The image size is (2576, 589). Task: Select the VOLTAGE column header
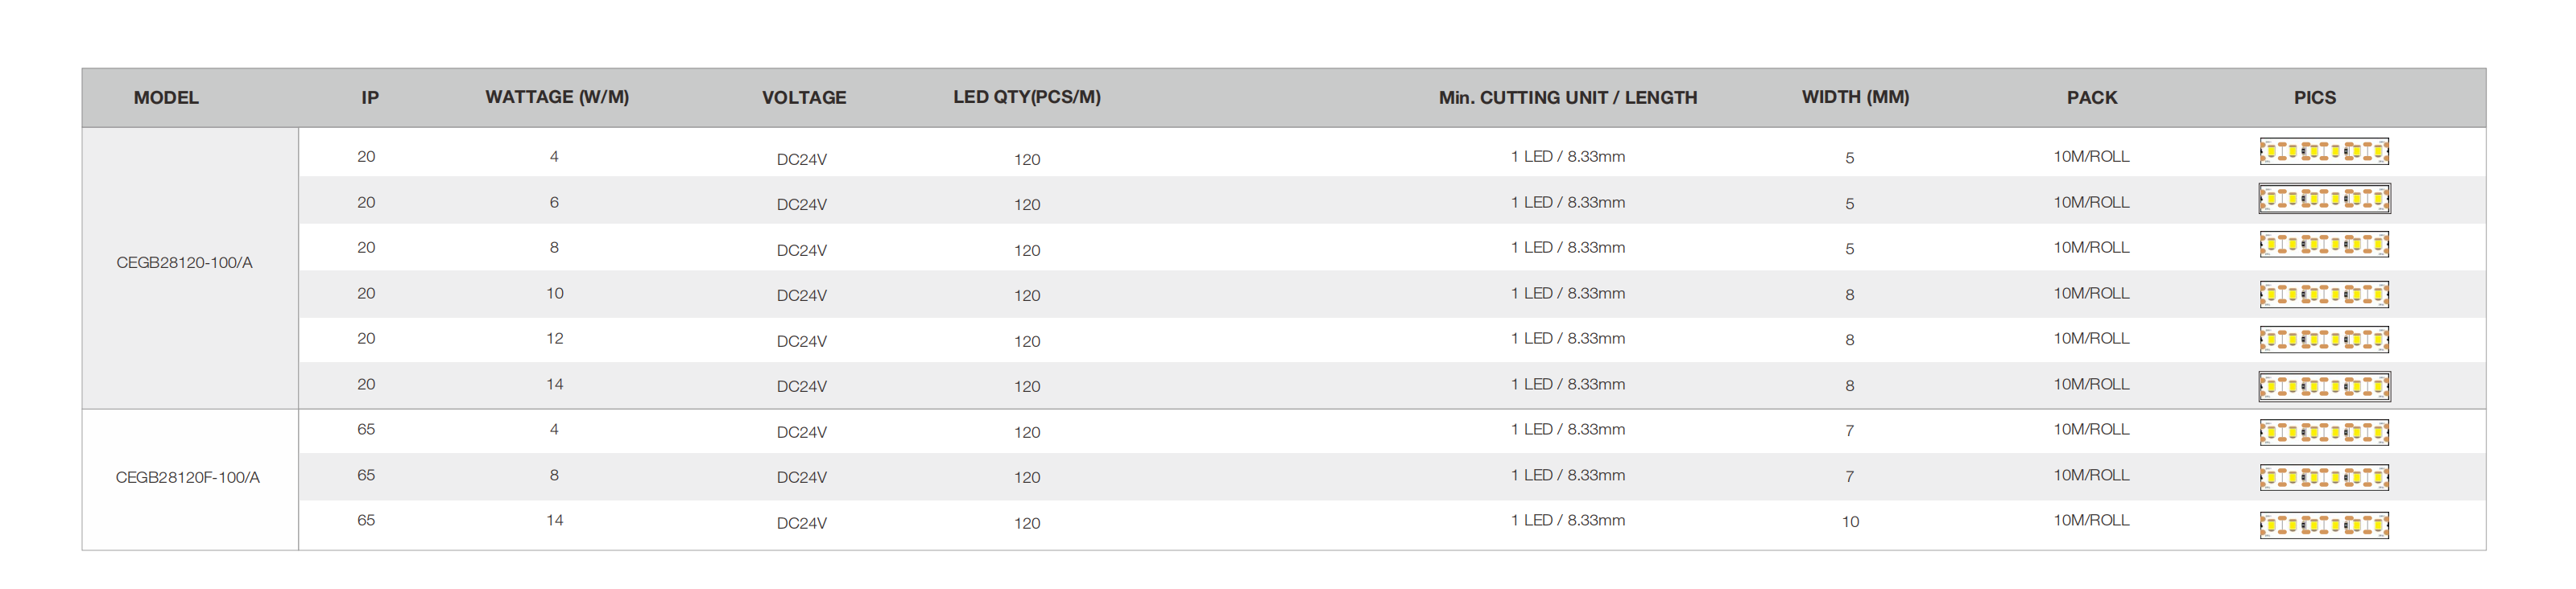pyautogui.click(x=804, y=98)
